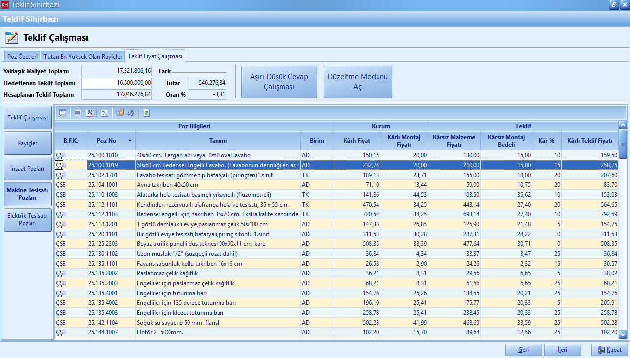Open Tutarı En Yüksek Olan Rayiçler tab

[83, 57]
